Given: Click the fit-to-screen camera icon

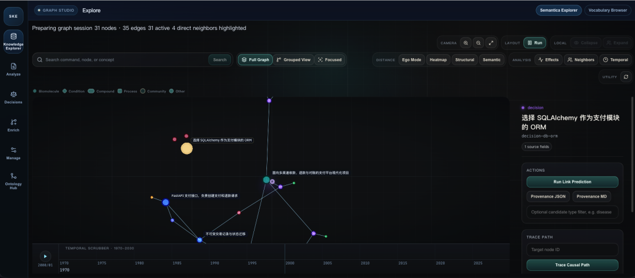Looking at the screenshot, I should [x=491, y=42].
